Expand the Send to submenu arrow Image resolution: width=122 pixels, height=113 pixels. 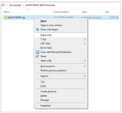85,76
